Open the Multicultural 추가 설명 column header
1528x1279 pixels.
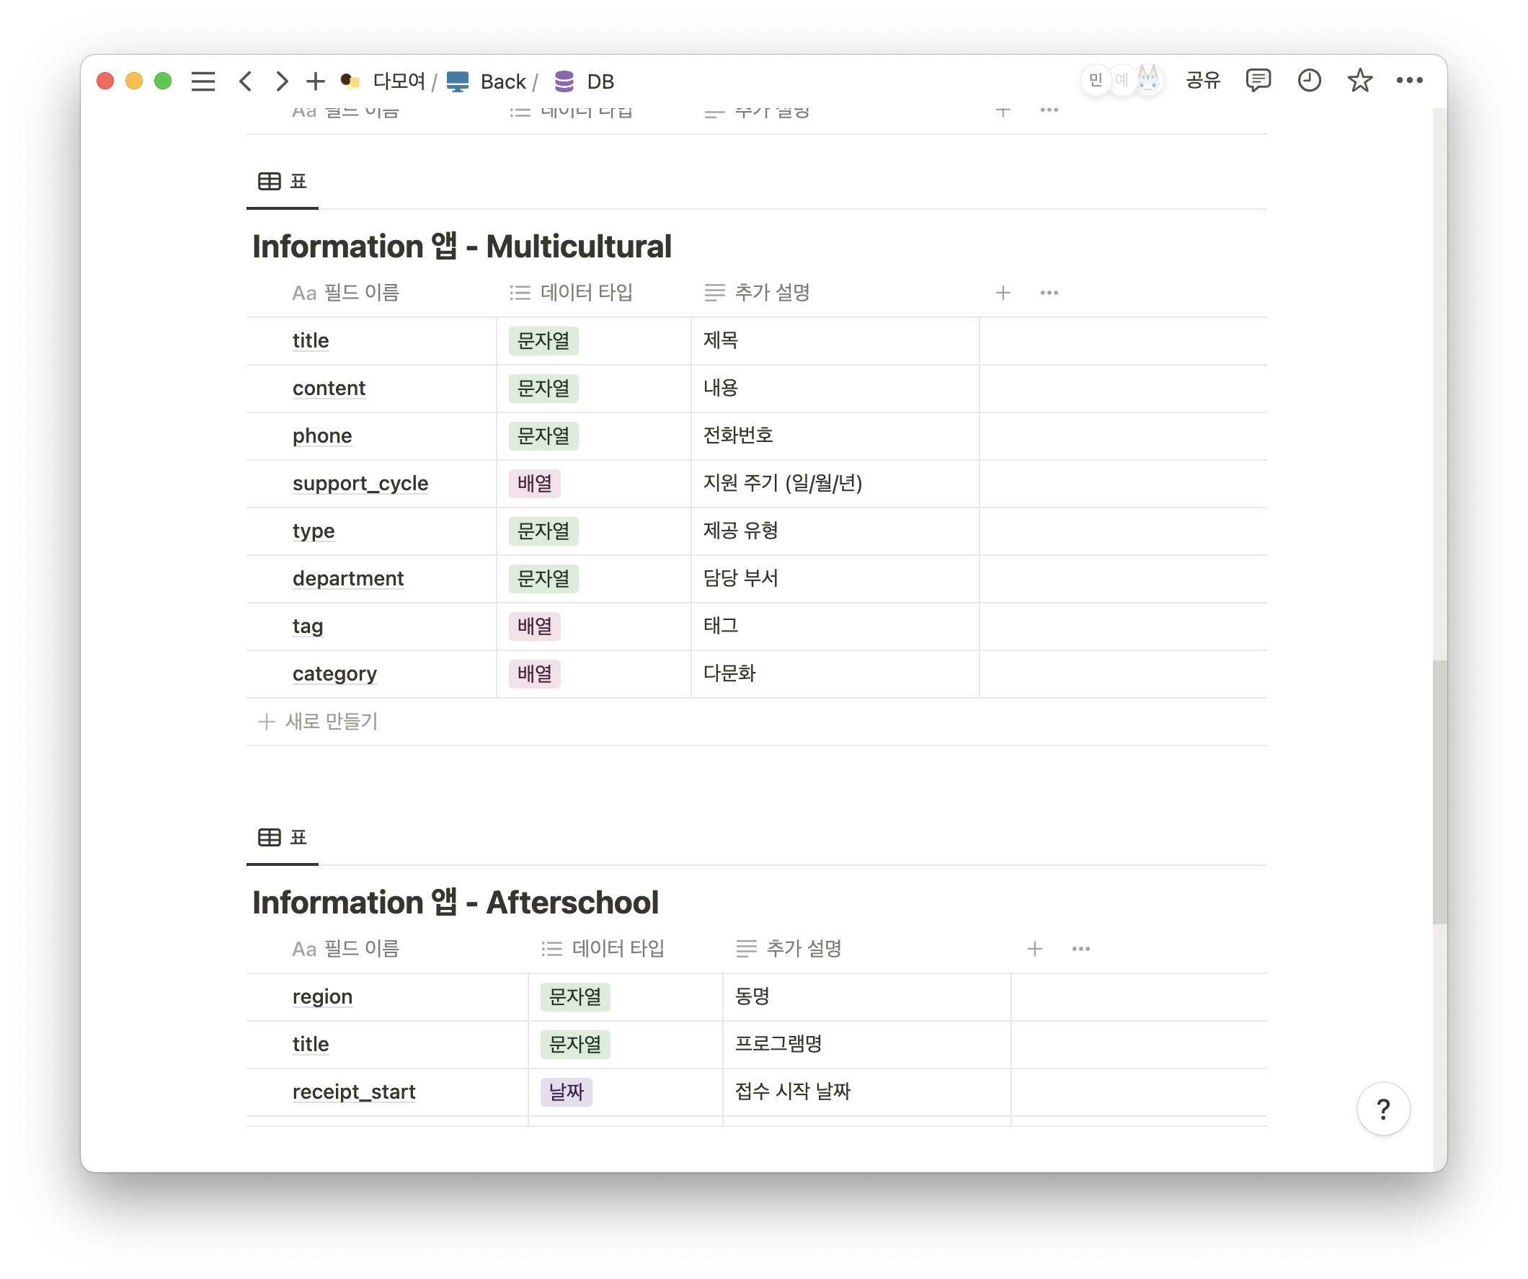pos(757,293)
